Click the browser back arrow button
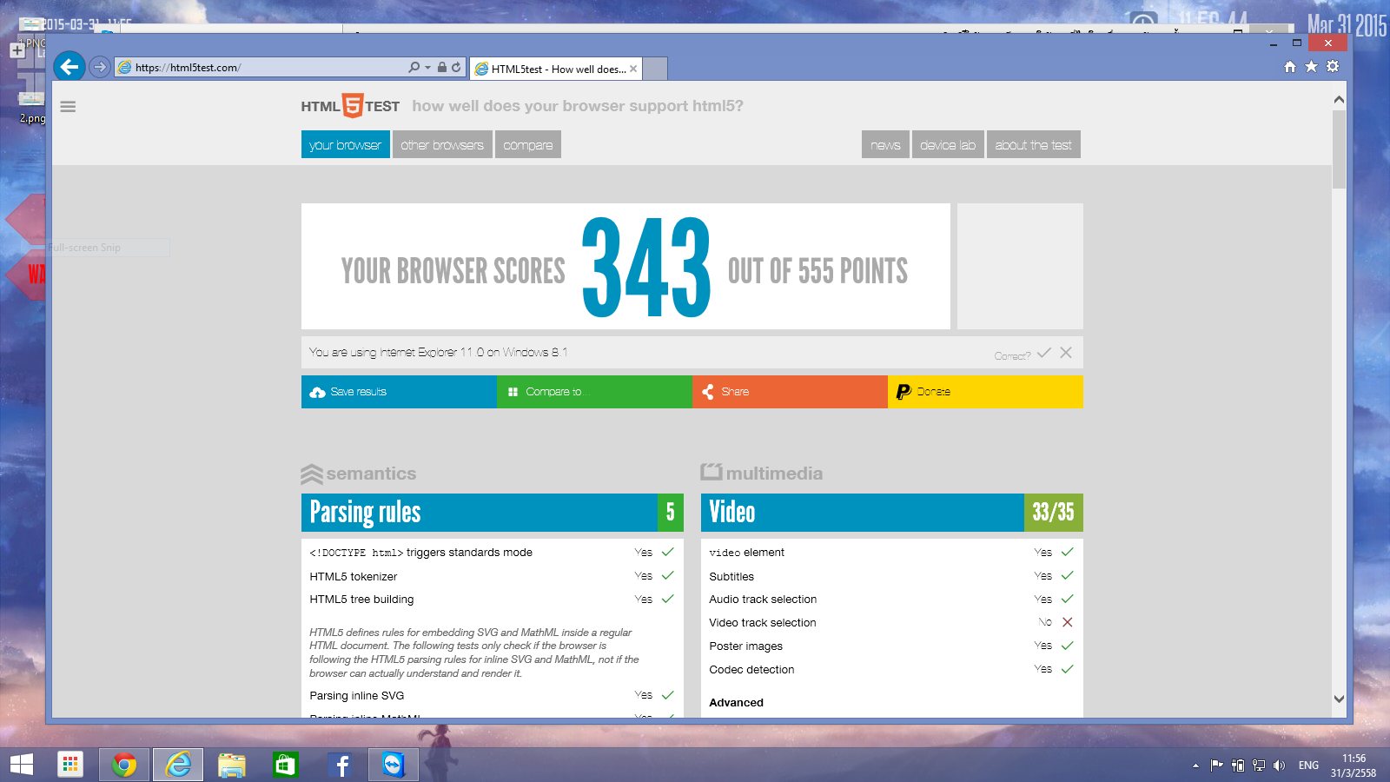 pos(69,67)
